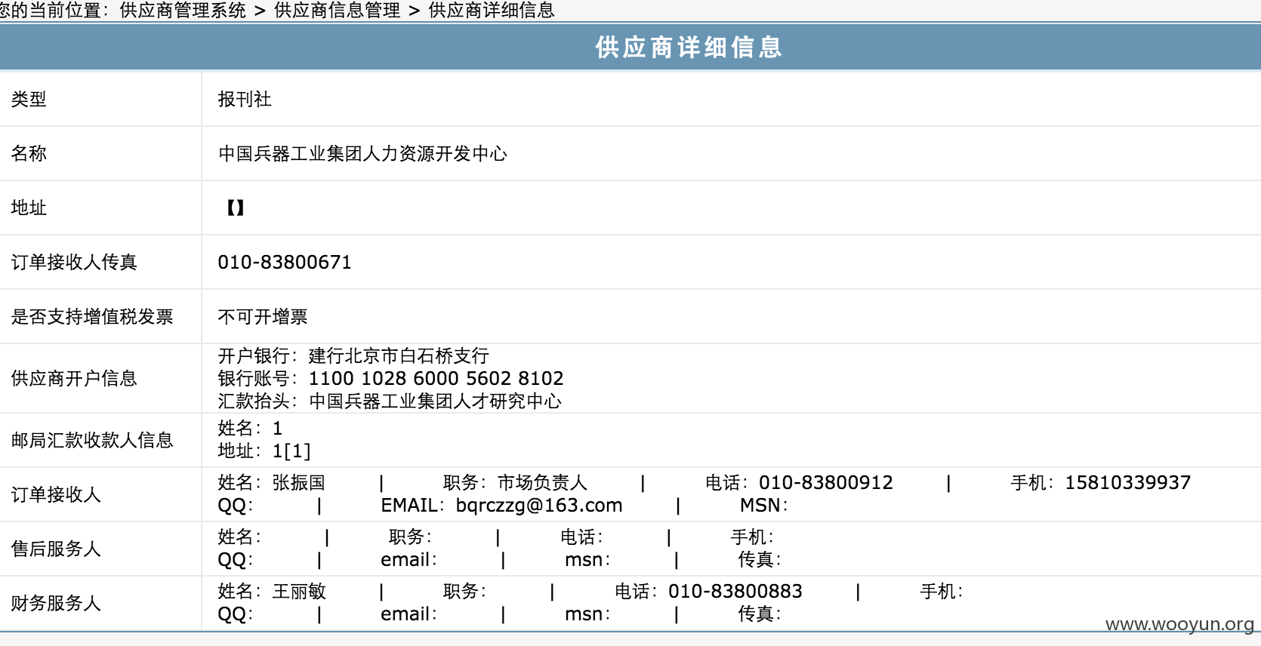Click the 订单接收人 row label

coord(56,494)
